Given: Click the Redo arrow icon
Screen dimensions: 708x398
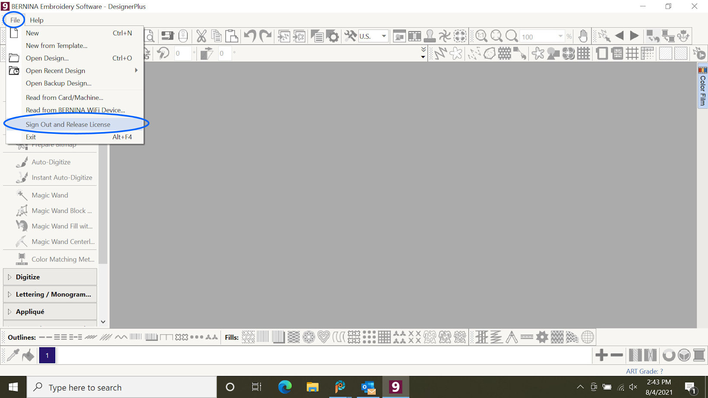Looking at the screenshot, I should [265, 36].
